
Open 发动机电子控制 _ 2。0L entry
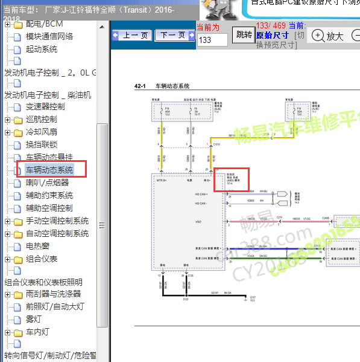point(50,73)
